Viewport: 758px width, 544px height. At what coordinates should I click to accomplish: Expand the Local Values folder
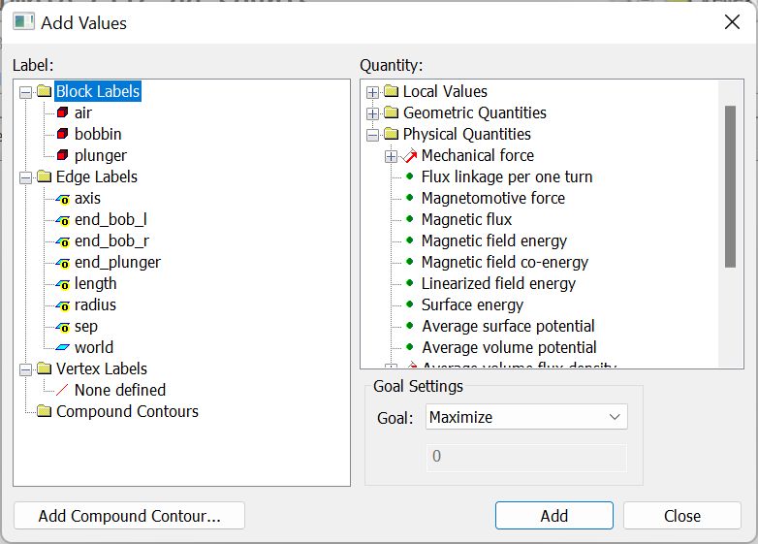(372, 92)
